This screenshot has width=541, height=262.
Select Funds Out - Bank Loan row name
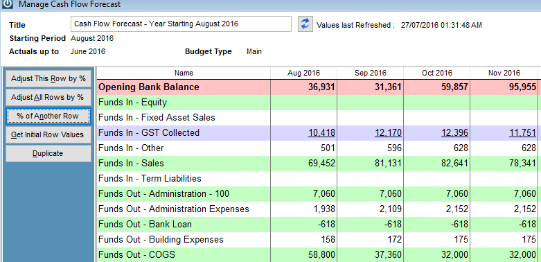point(145,225)
